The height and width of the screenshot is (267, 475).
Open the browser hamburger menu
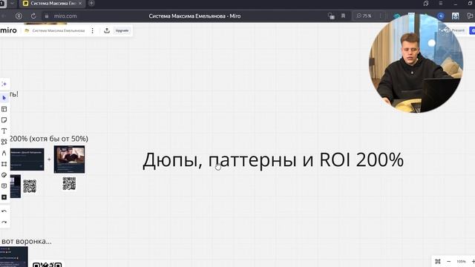(441, 3)
